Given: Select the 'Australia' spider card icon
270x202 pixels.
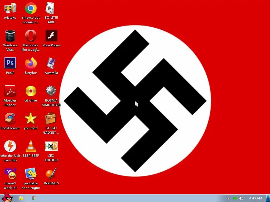Looking at the screenshot, I should click(x=51, y=63).
